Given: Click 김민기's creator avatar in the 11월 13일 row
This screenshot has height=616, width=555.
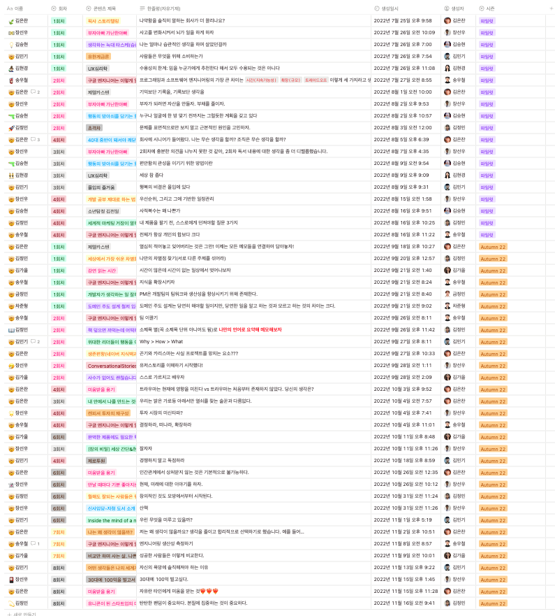Looking at the screenshot, I should coord(447,567).
